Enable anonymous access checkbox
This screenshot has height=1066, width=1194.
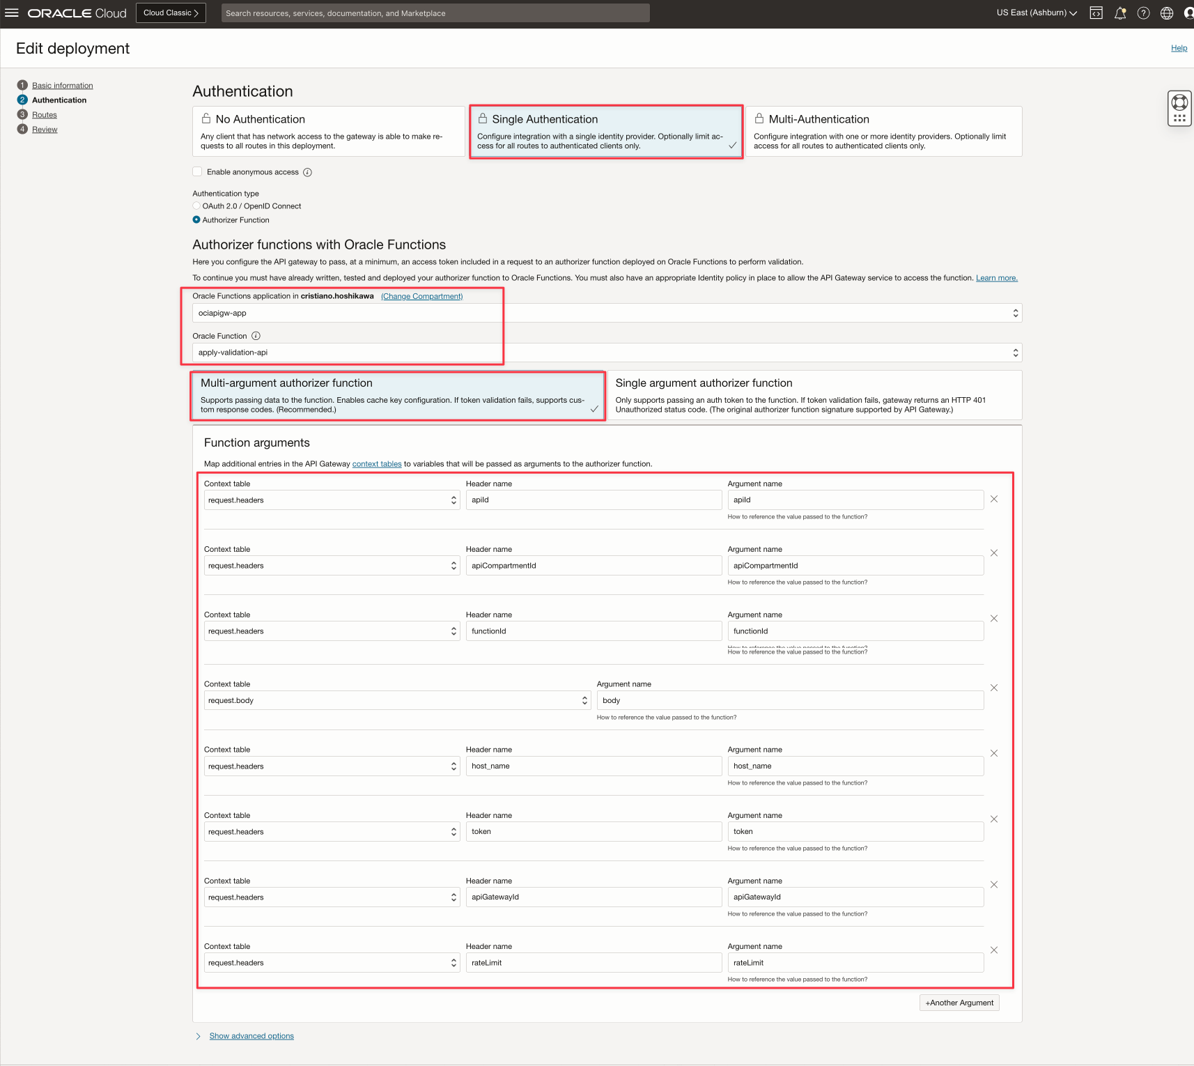coord(198,172)
